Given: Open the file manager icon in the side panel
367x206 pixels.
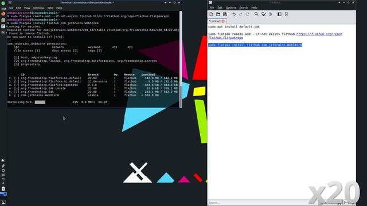Looking at the screenshot, I should [3, 20].
